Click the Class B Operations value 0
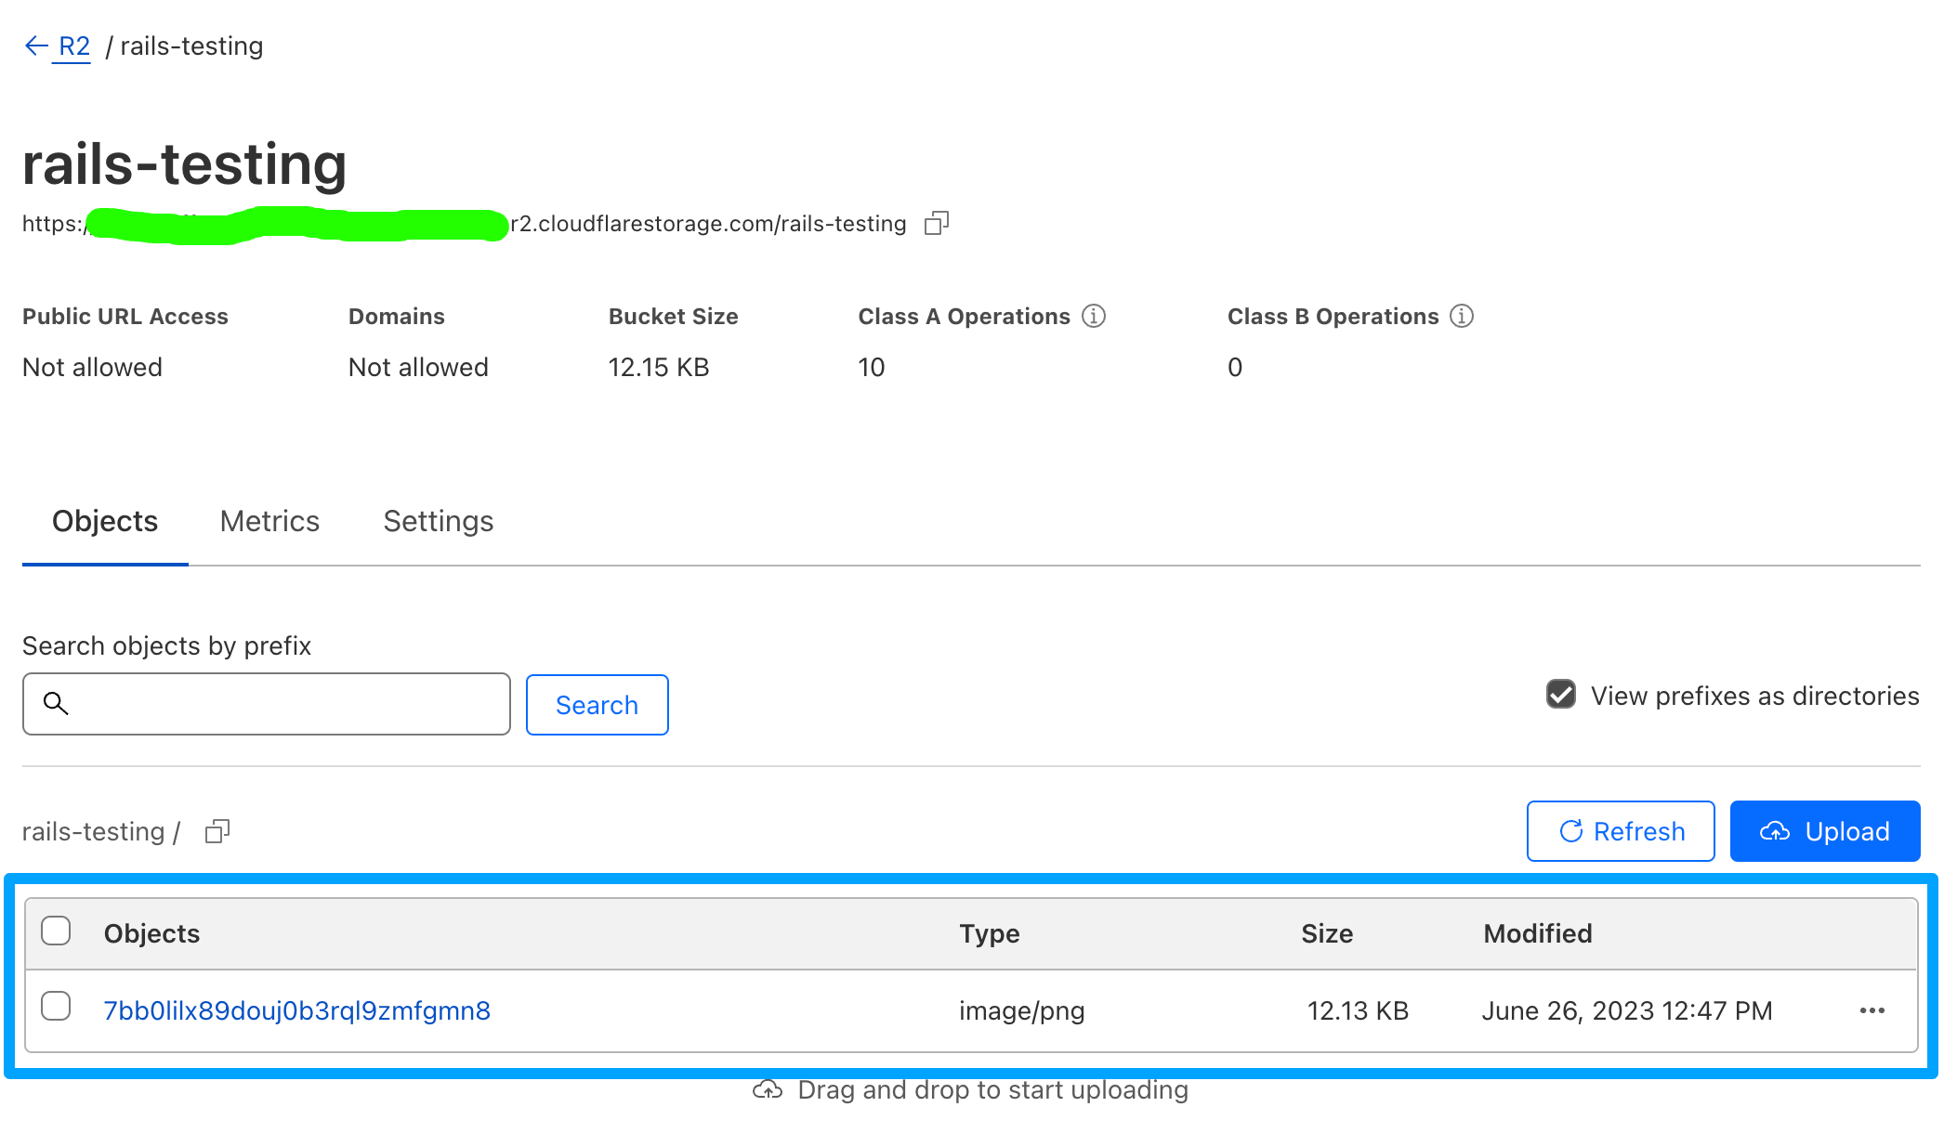Viewport: 1957px width, 1146px height. pyautogui.click(x=1235, y=367)
